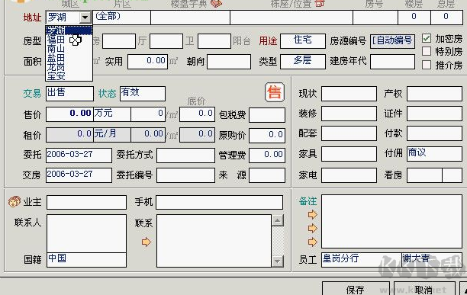Click the 业主 owner name field
467x295 pixels.
click(87, 202)
